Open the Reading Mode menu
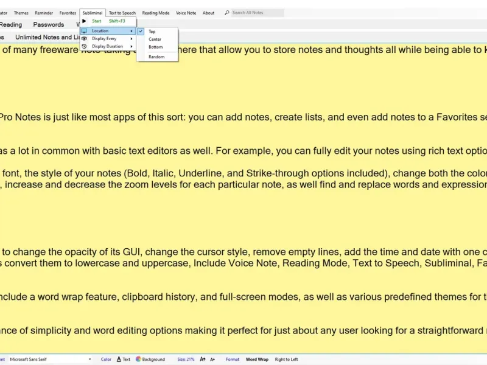The image size is (487, 365). (x=156, y=13)
